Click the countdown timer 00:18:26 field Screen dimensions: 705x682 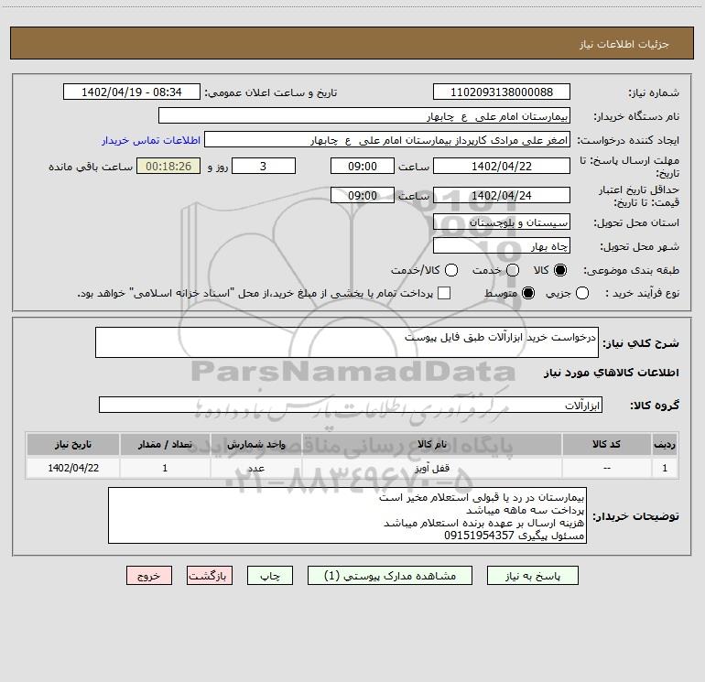point(168,166)
